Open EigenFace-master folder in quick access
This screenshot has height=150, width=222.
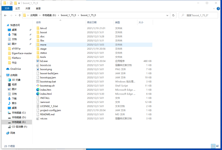(x=20, y=53)
